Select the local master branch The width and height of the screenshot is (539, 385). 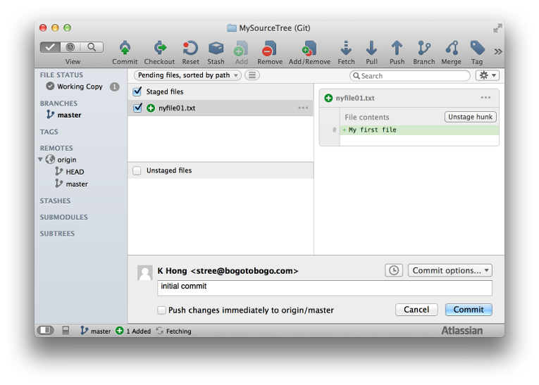pos(69,115)
